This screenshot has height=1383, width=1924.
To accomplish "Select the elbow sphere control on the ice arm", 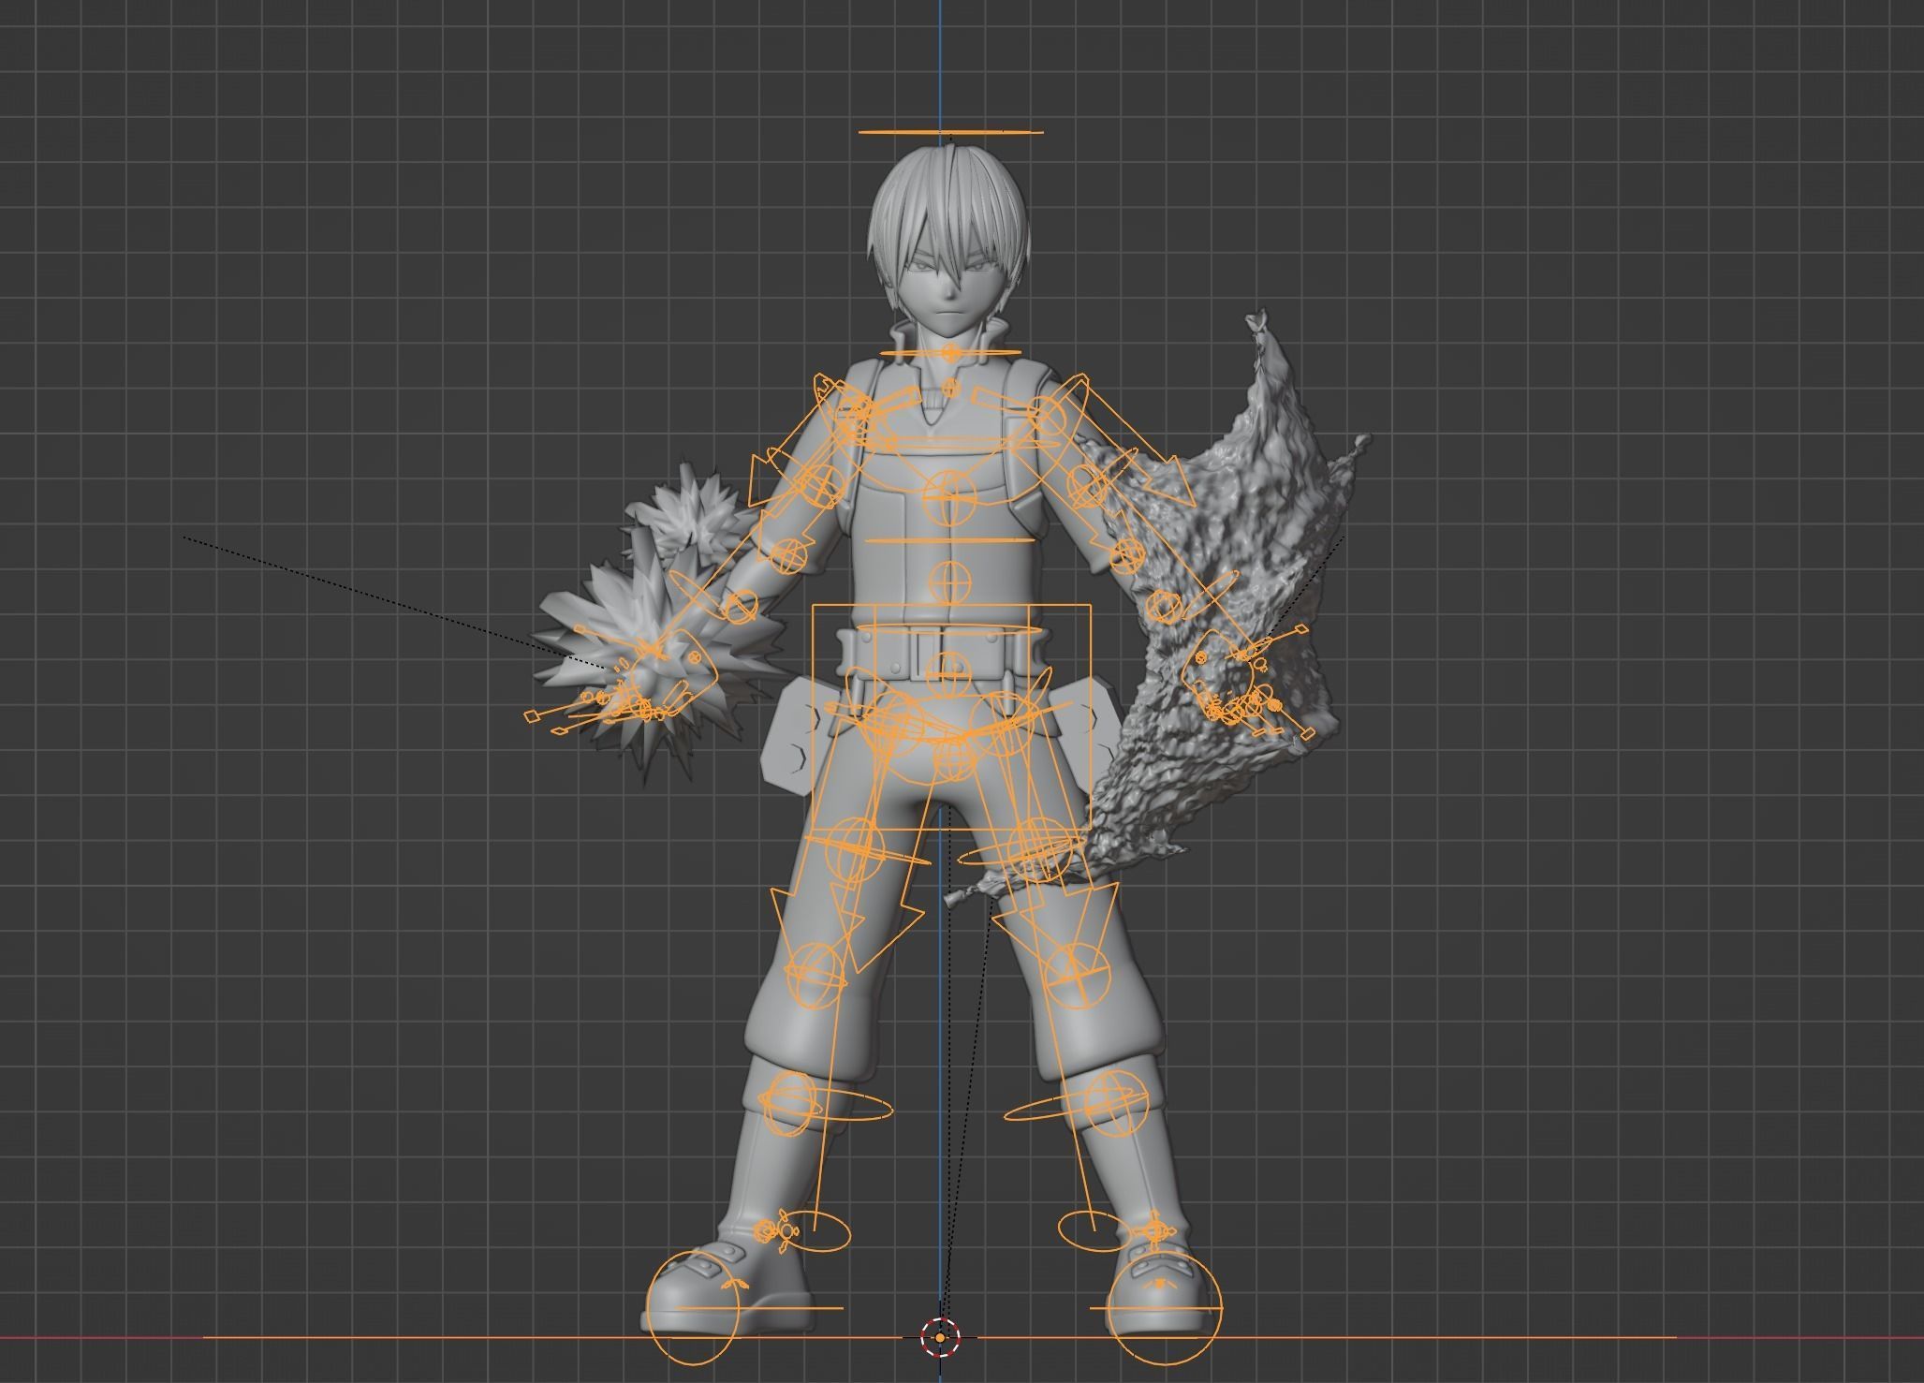I will tap(788, 556).
